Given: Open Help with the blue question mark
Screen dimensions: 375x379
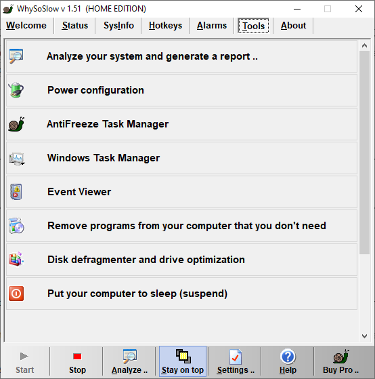Looking at the screenshot, I should coord(288,361).
